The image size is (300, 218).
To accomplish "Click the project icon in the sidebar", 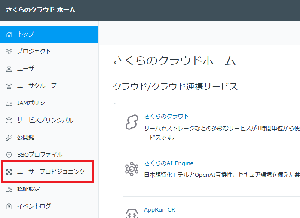I will 9,52.
